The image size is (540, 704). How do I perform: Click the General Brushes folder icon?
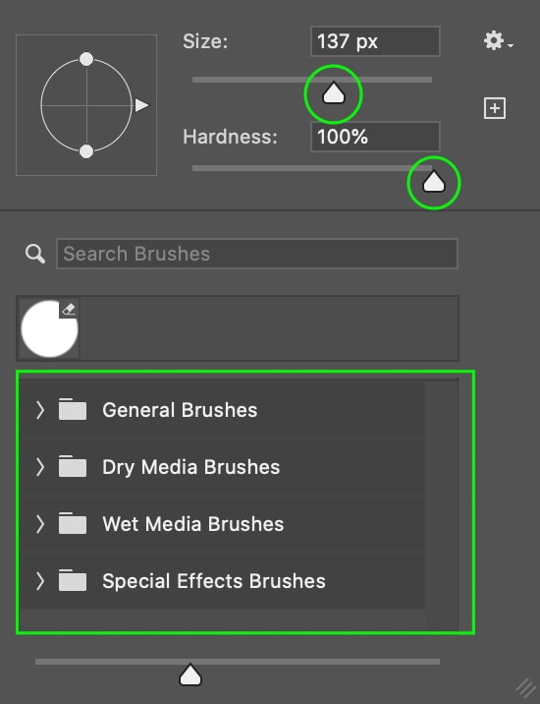click(73, 409)
